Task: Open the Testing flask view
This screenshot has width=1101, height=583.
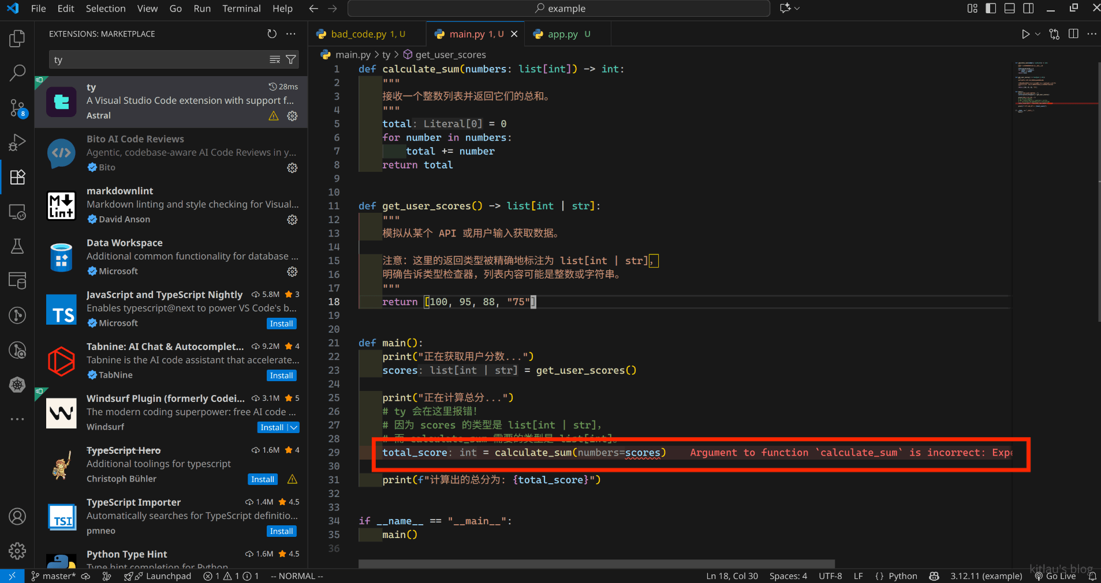Action: (17, 246)
